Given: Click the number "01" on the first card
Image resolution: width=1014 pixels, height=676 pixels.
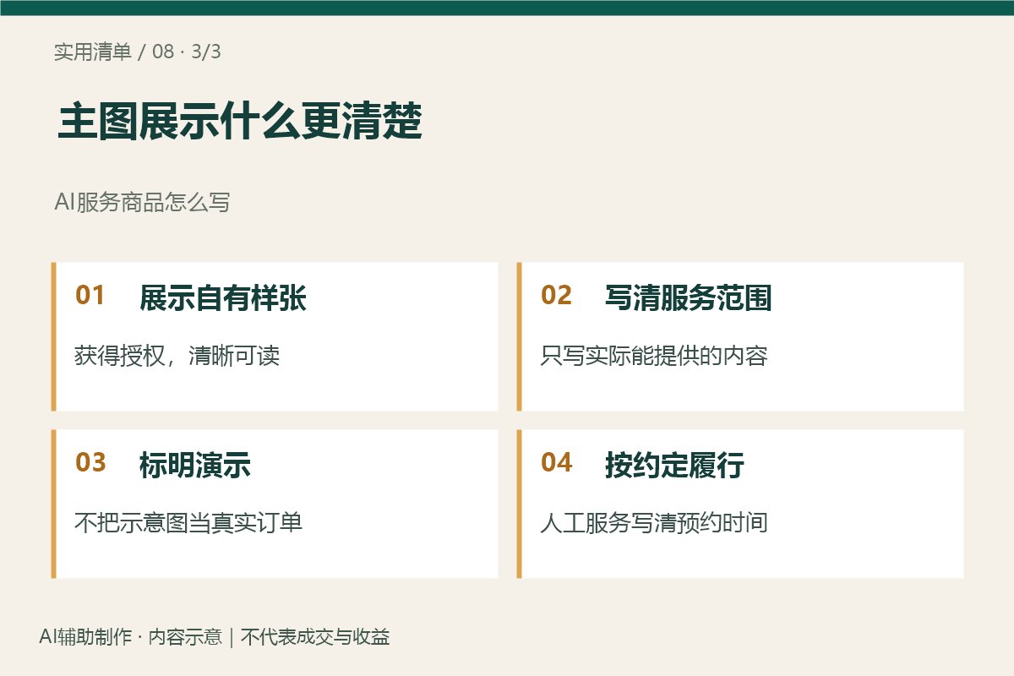Looking at the screenshot, I should pyautogui.click(x=90, y=296).
